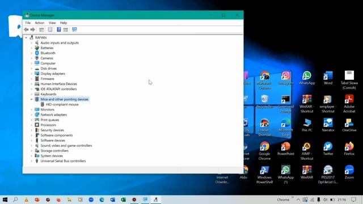This screenshot has width=363, height=204.
Task: Expand the Keyboards category
Action: coord(32,94)
